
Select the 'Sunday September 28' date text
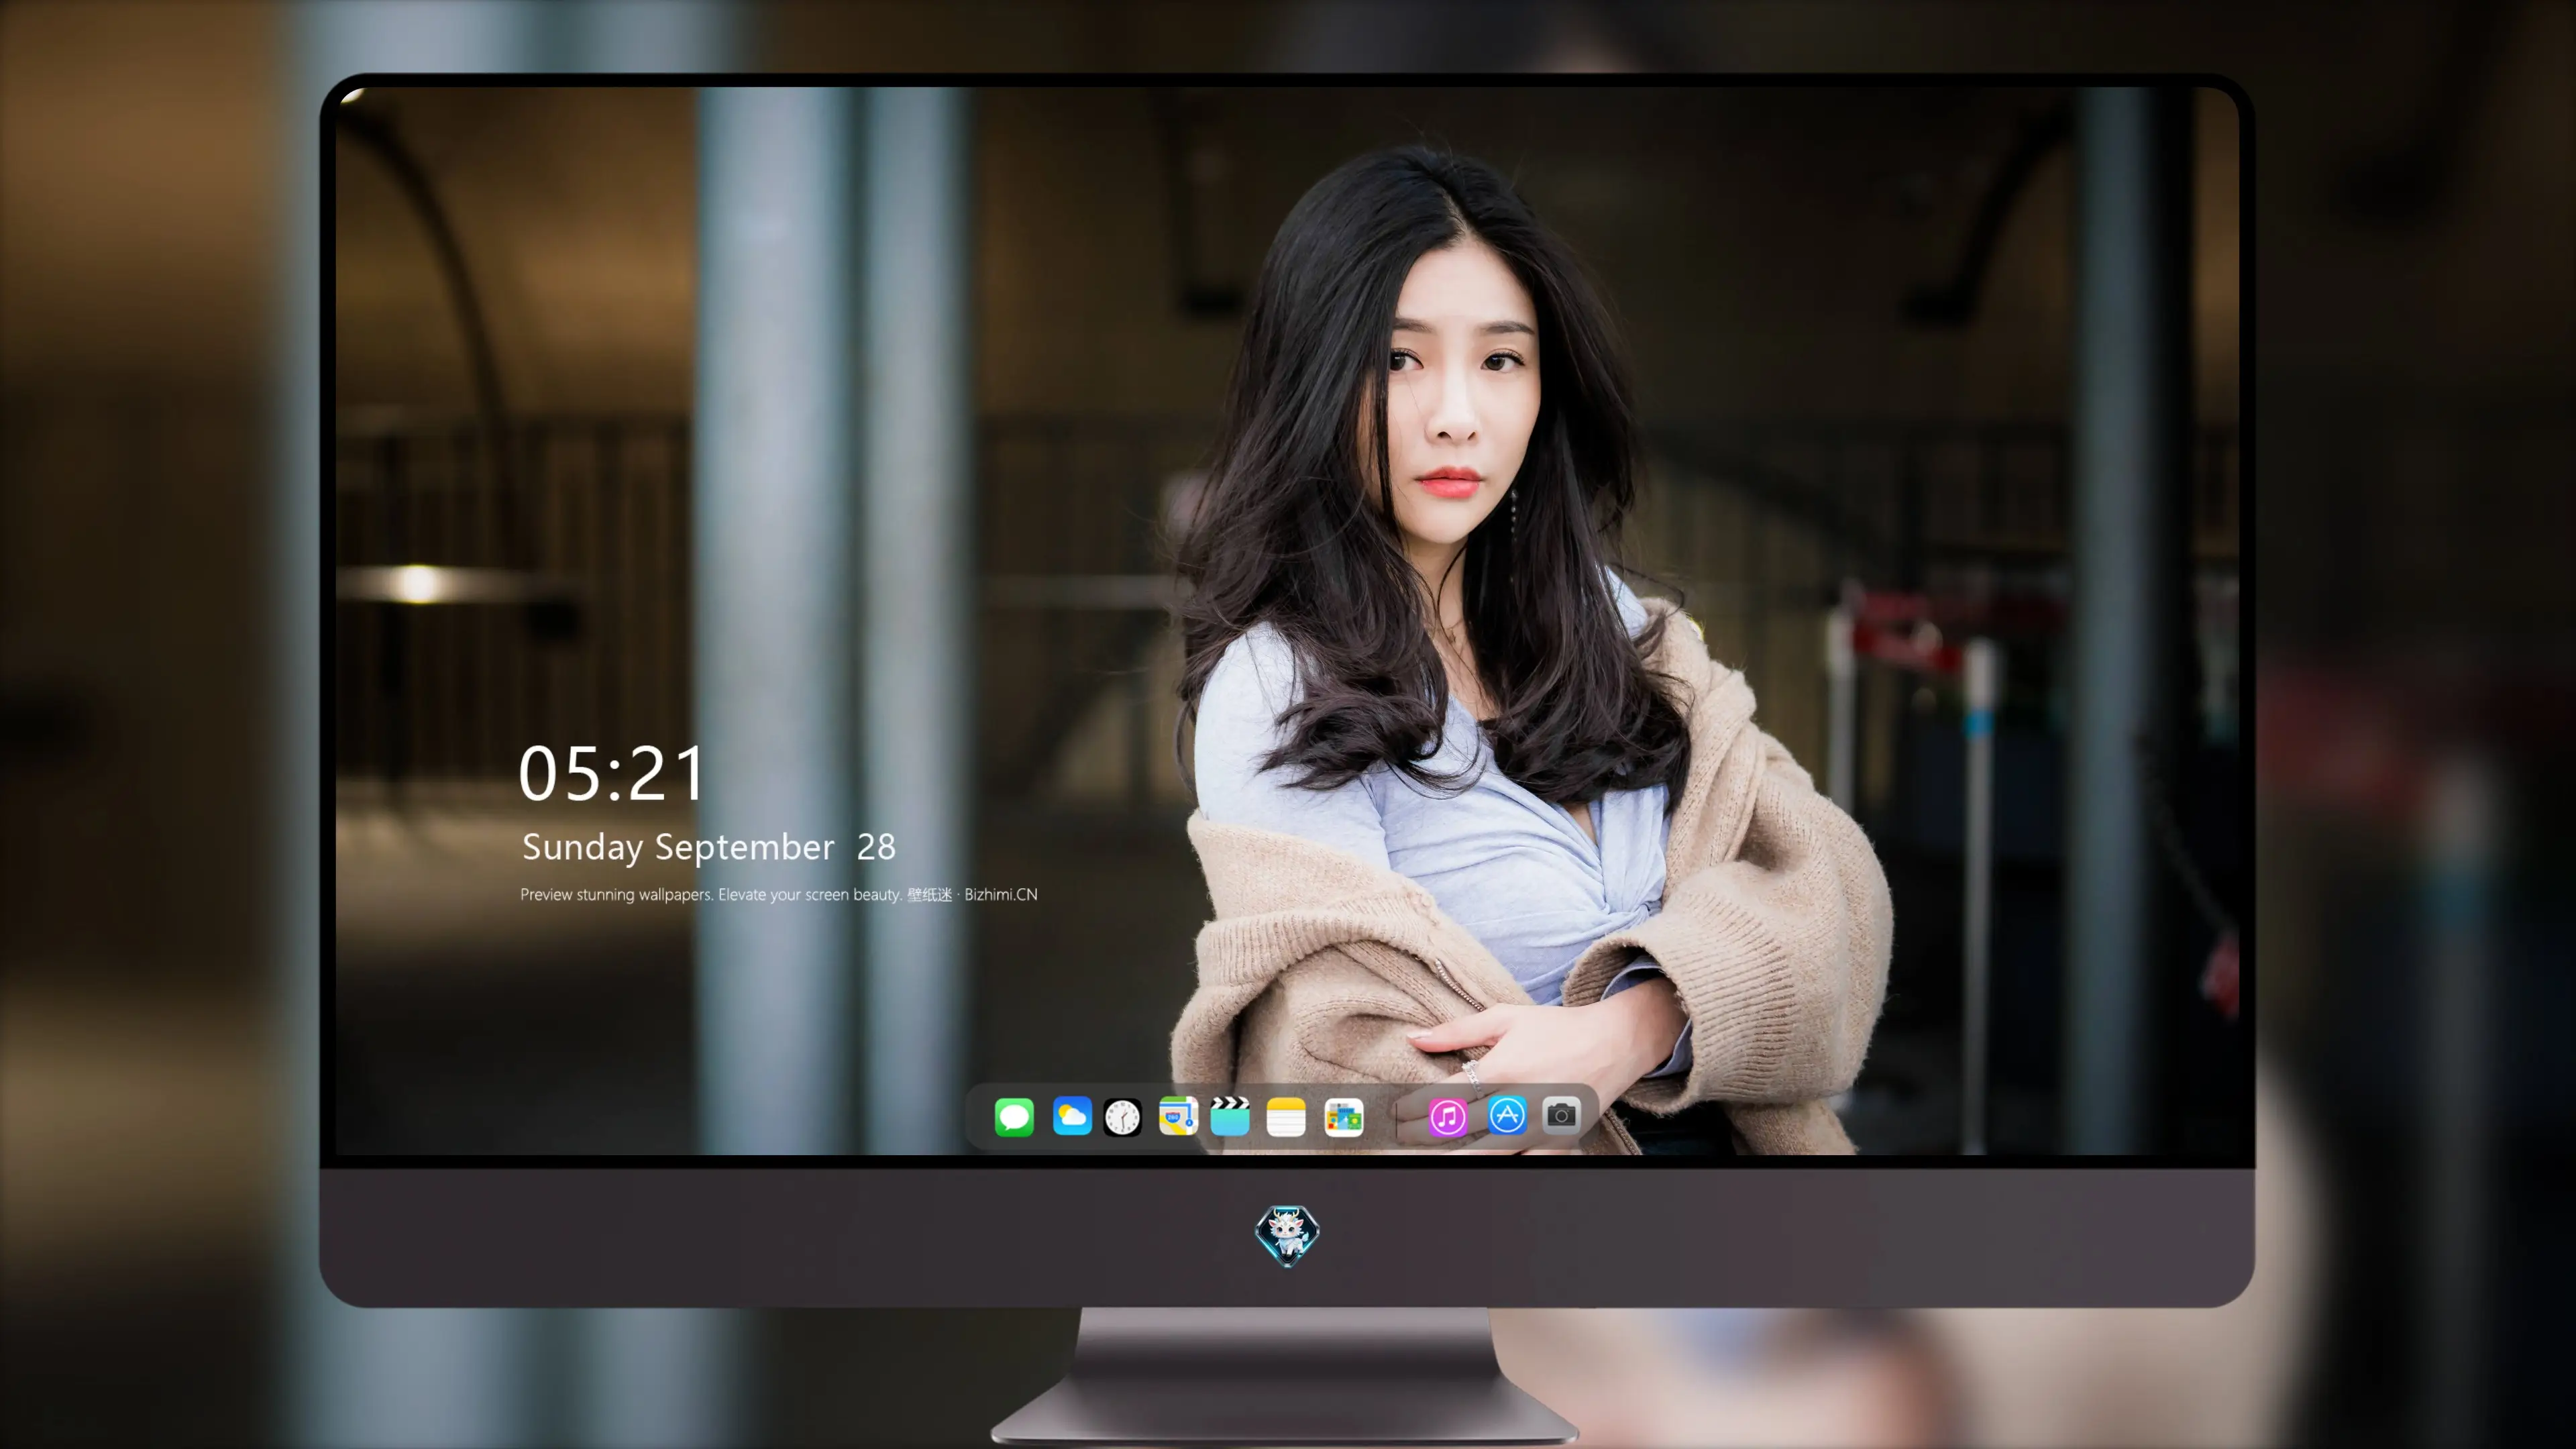coord(708,847)
